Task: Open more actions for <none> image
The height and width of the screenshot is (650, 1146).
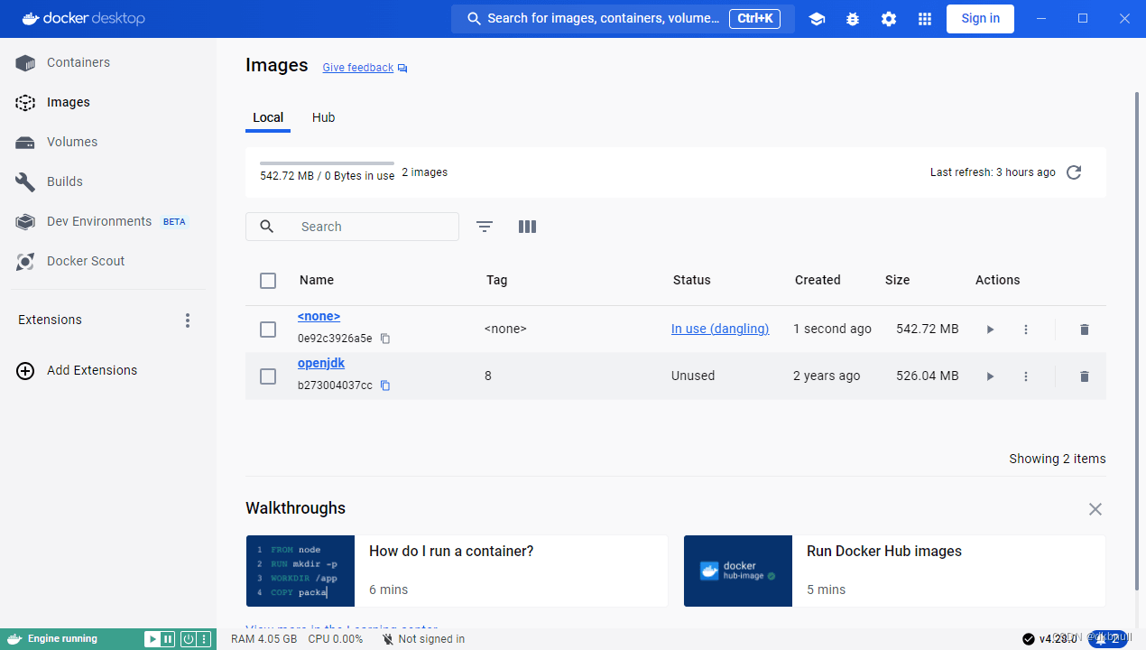Action: (x=1026, y=330)
